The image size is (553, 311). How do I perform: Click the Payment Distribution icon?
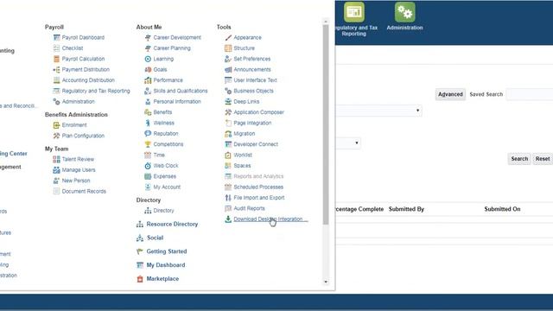coord(56,69)
